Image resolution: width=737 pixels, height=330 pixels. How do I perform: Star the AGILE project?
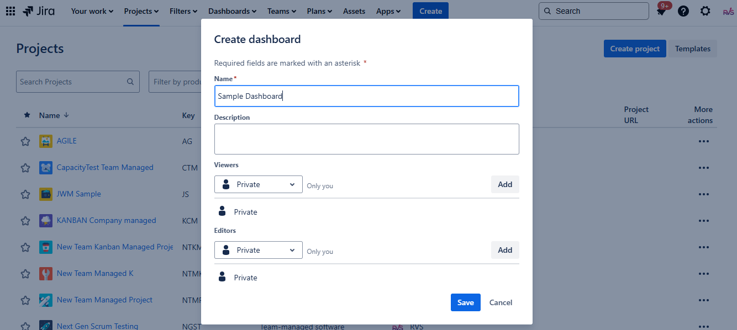(x=25, y=141)
